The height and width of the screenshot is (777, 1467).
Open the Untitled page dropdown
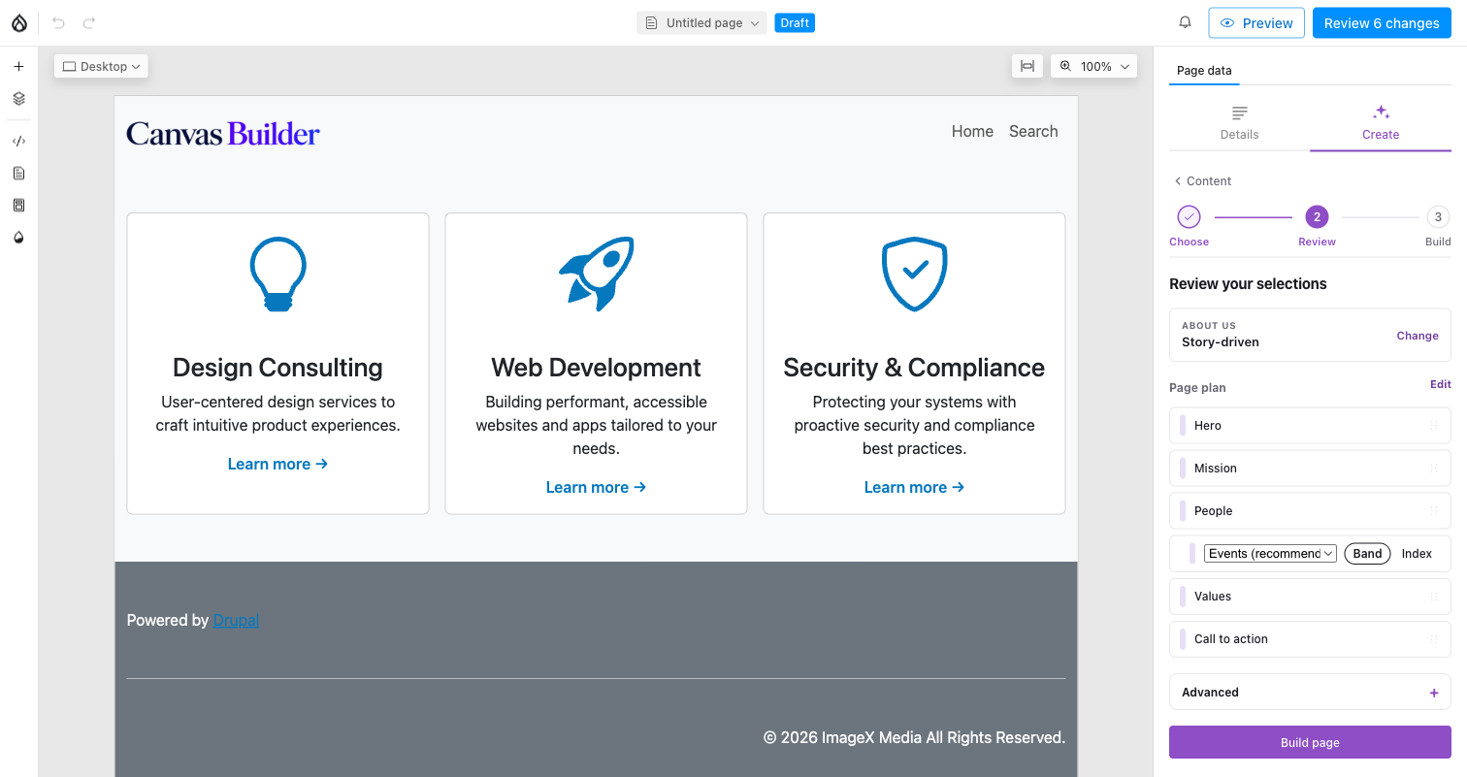701,23
